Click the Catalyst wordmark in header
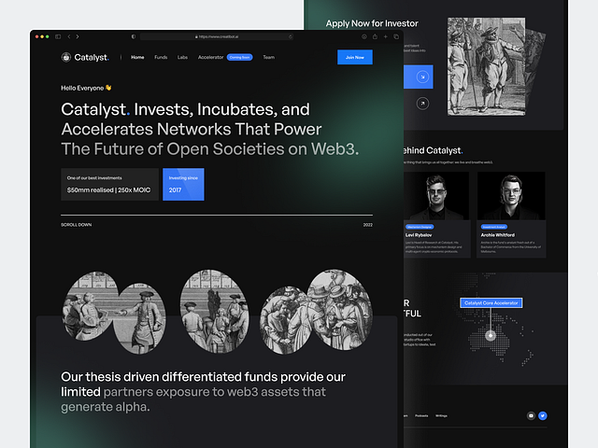598x448 pixels. pos(92,57)
